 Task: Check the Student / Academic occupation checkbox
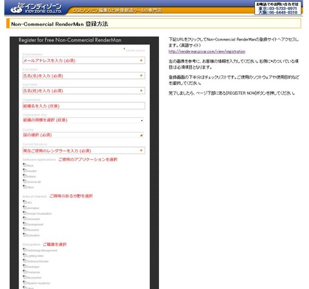coord(24,283)
